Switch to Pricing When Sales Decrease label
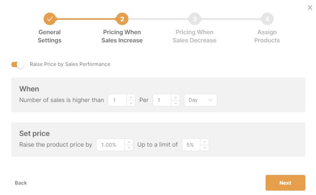 194,36
